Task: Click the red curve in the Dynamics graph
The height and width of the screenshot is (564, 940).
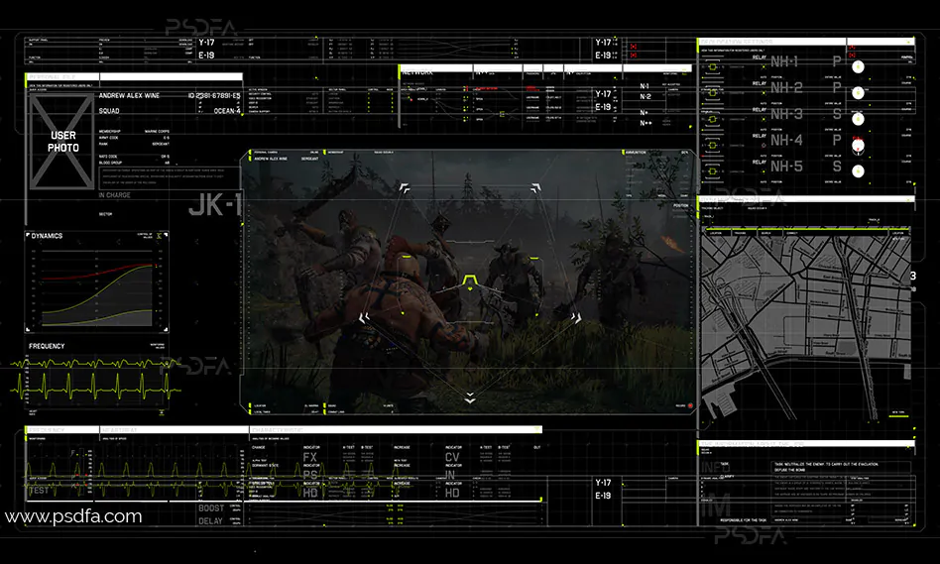Action: coord(96,274)
